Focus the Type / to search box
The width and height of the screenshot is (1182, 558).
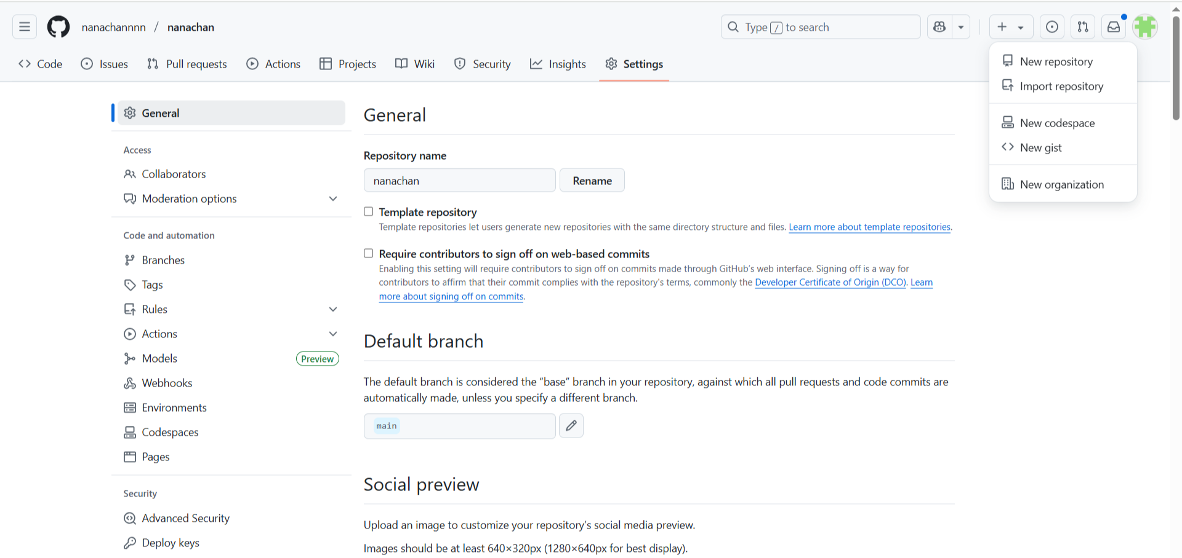coord(821,27)
